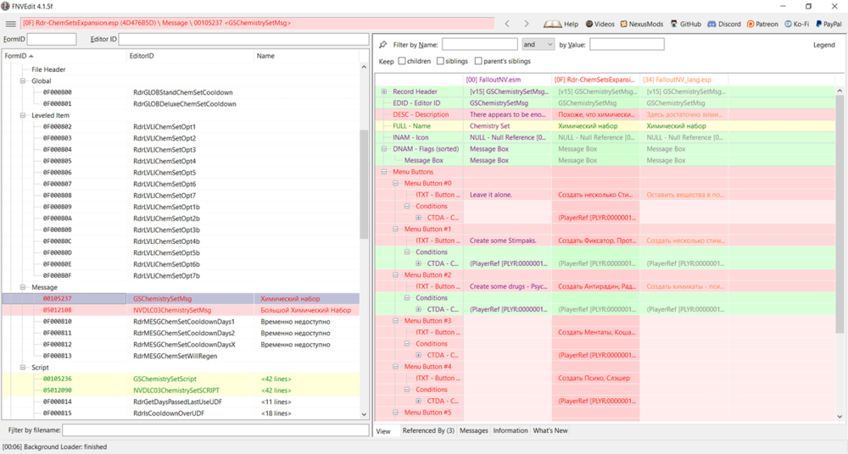
Task: Open the GitHub icon link
Action: 674,24
